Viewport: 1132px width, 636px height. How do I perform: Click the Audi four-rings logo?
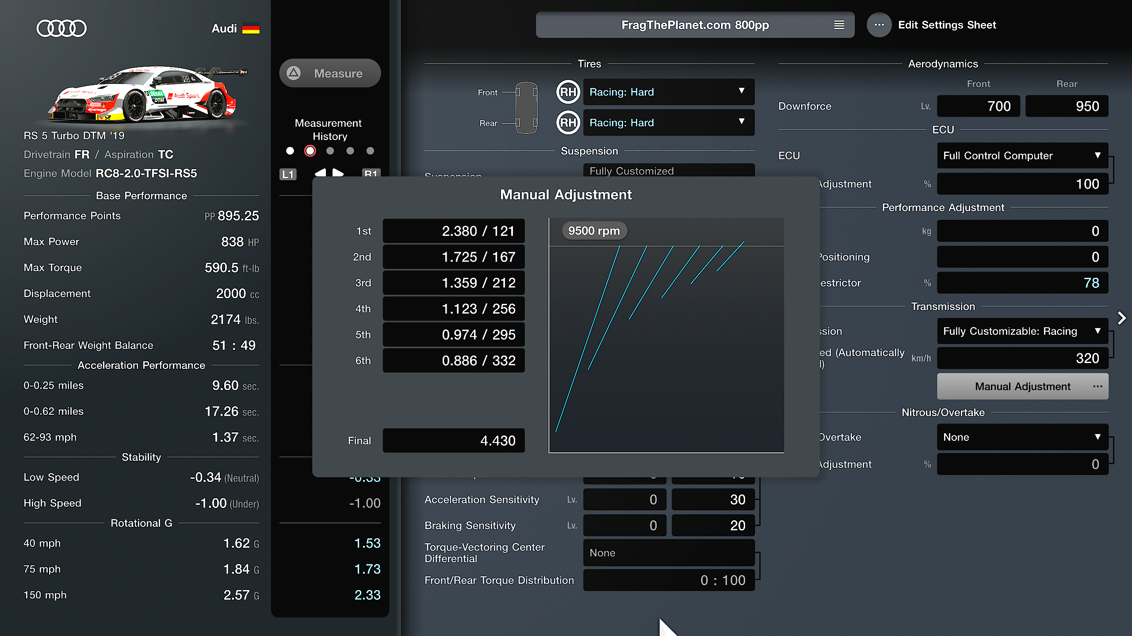click(x=61, y=28)
